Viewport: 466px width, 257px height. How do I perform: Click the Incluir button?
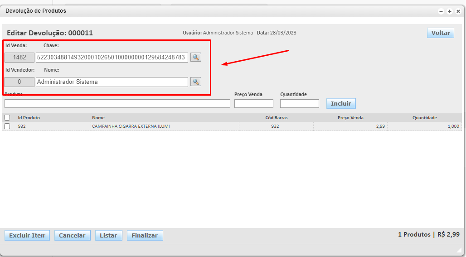point(341,103)
